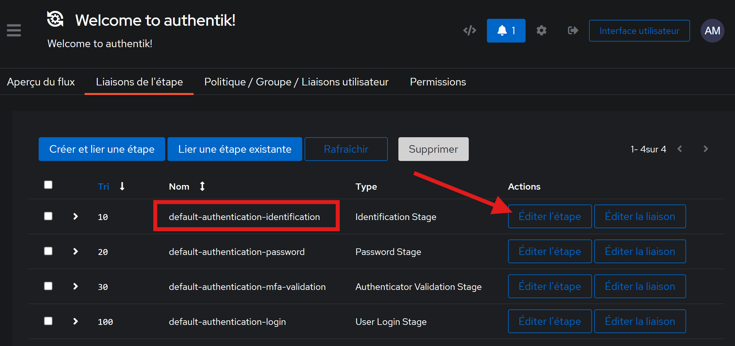This screenshot has width=735, height=346.
Task: Check the default-authentication-password row checkbox
Action: click(x=48, y=251)
